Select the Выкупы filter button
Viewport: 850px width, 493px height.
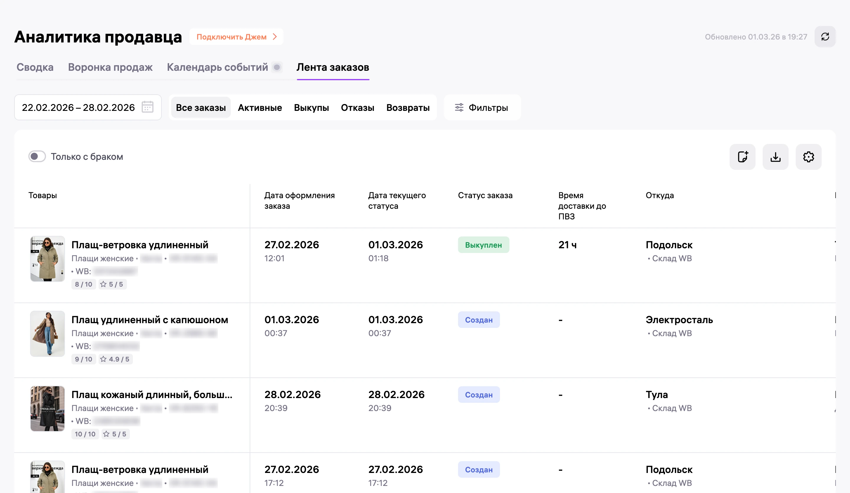[x=311, y=108]
